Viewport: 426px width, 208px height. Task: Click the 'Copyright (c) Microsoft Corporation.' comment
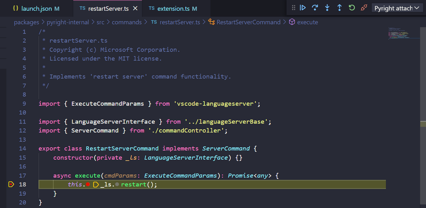click(x=115, y=50)
